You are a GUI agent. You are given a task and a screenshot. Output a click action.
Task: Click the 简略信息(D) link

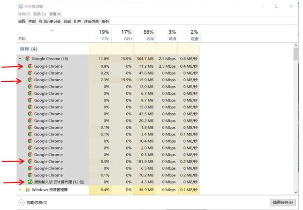(37, 202)
